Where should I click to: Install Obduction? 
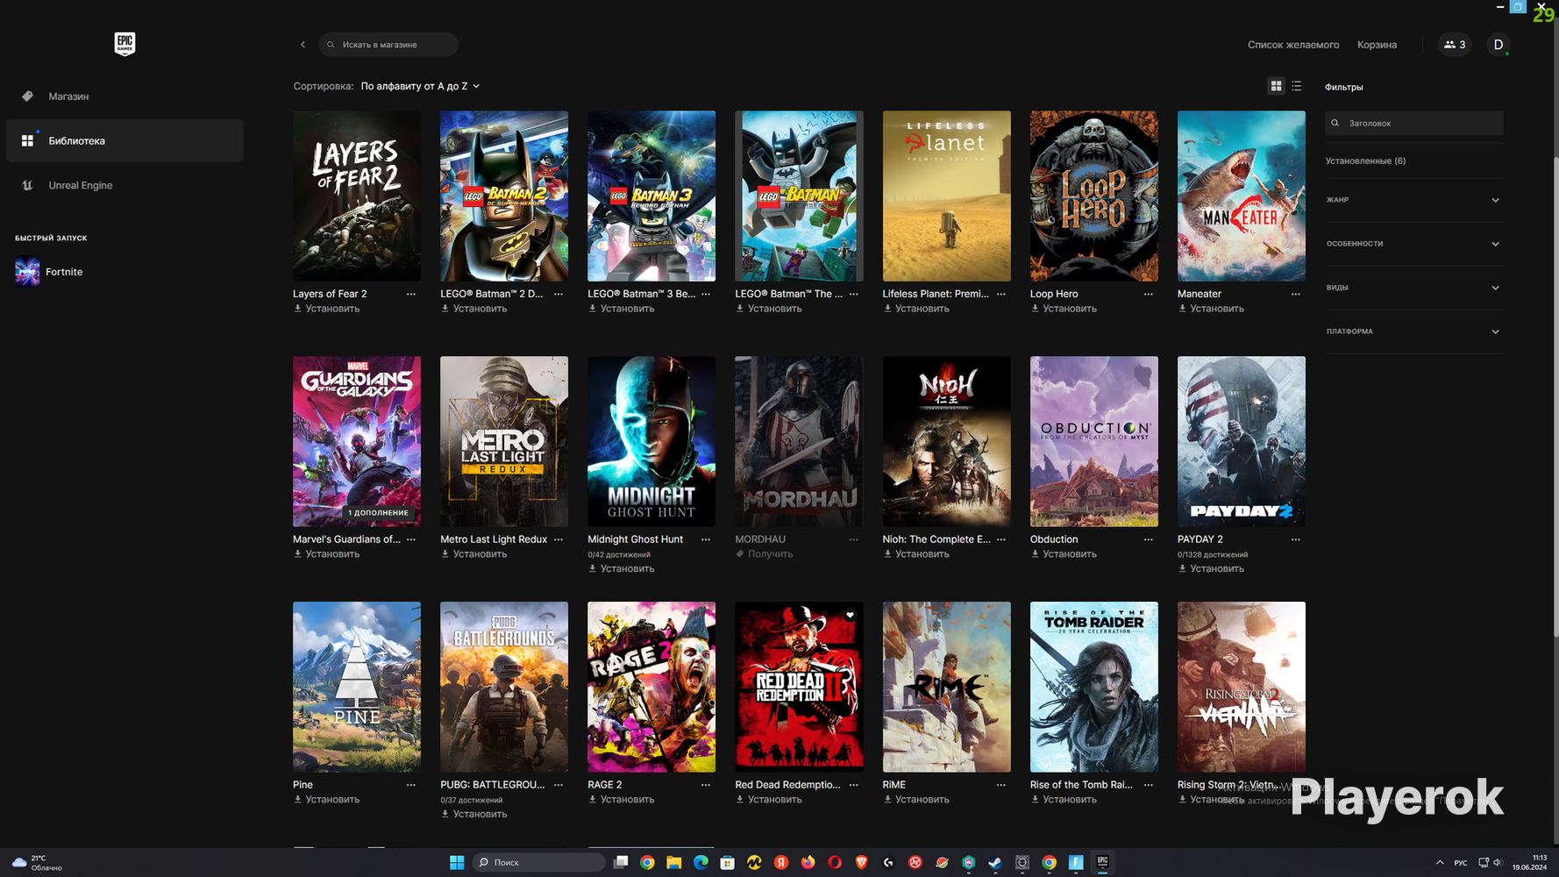(1064, 554)
